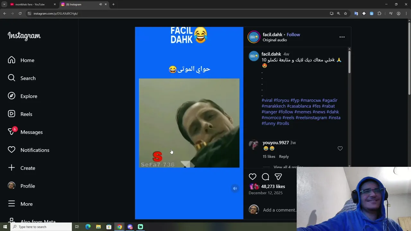The width and height of the screenshot is (411, 231).
Task: Open Reels from the sidebar
Action: (20, 114)
